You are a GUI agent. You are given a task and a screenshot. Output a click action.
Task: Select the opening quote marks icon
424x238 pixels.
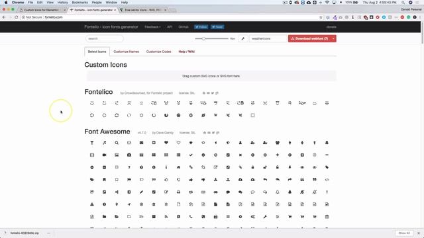(302, 180)
